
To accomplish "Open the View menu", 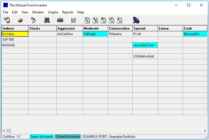I will click(x=25, y=12).
